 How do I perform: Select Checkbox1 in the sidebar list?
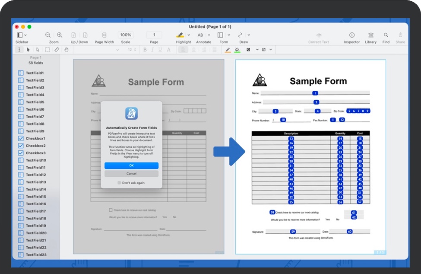(x=32, y=138)
